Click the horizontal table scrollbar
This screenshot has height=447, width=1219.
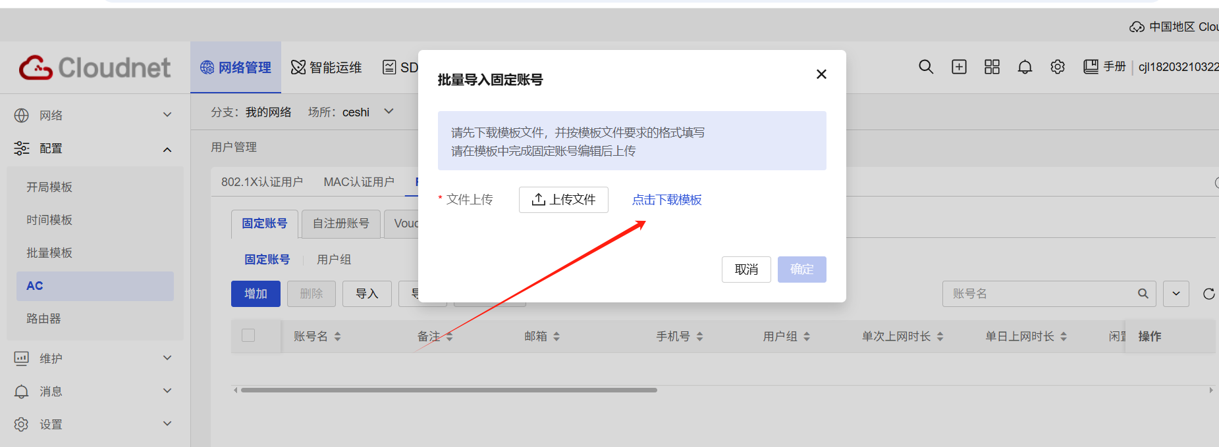pos(448,390)
